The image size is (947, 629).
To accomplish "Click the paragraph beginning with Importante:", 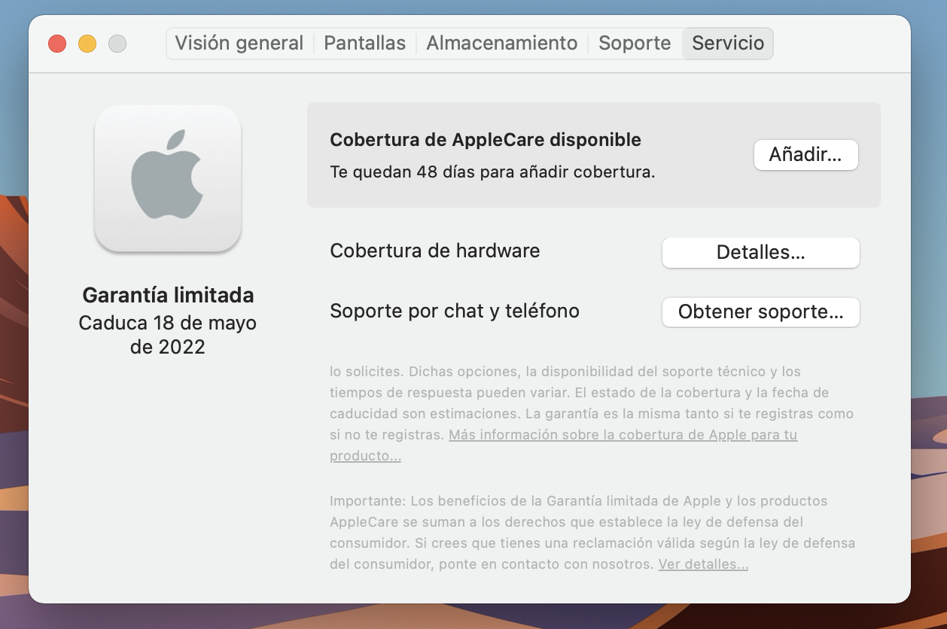I will [592, 532].
